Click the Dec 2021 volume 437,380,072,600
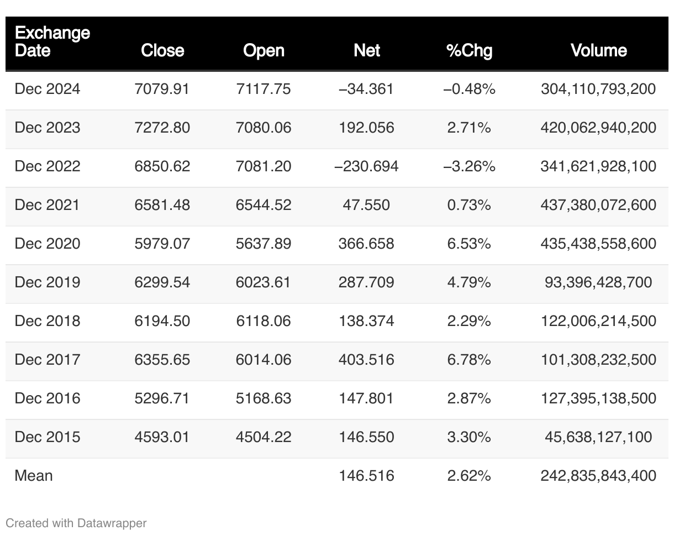This screenshot has height=536, width=674. [598, 205]
